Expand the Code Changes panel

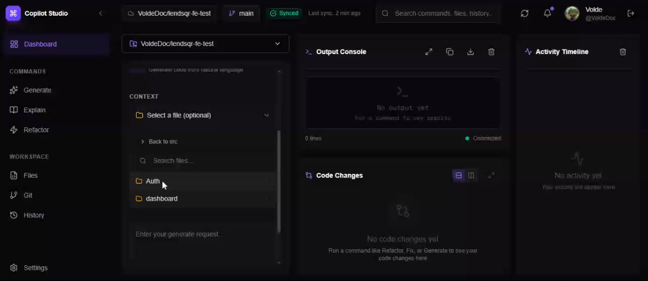click(491, 175)
